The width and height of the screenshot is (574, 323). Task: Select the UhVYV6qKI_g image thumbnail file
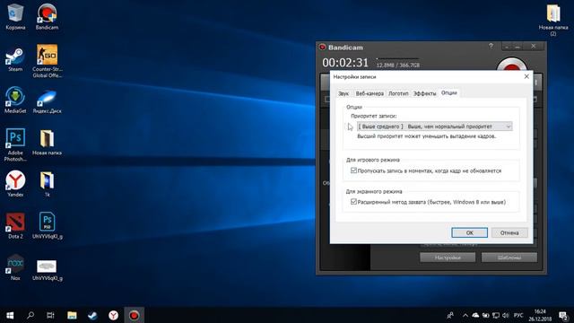point(47,270)
